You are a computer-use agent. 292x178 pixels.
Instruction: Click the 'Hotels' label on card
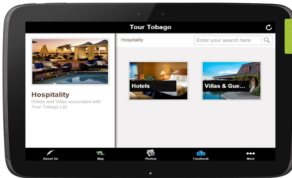(x=141, y=86)
